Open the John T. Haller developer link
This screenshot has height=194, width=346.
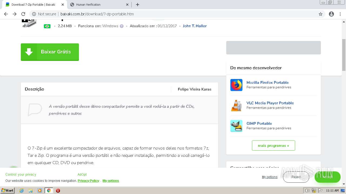[x=195, y=26]
